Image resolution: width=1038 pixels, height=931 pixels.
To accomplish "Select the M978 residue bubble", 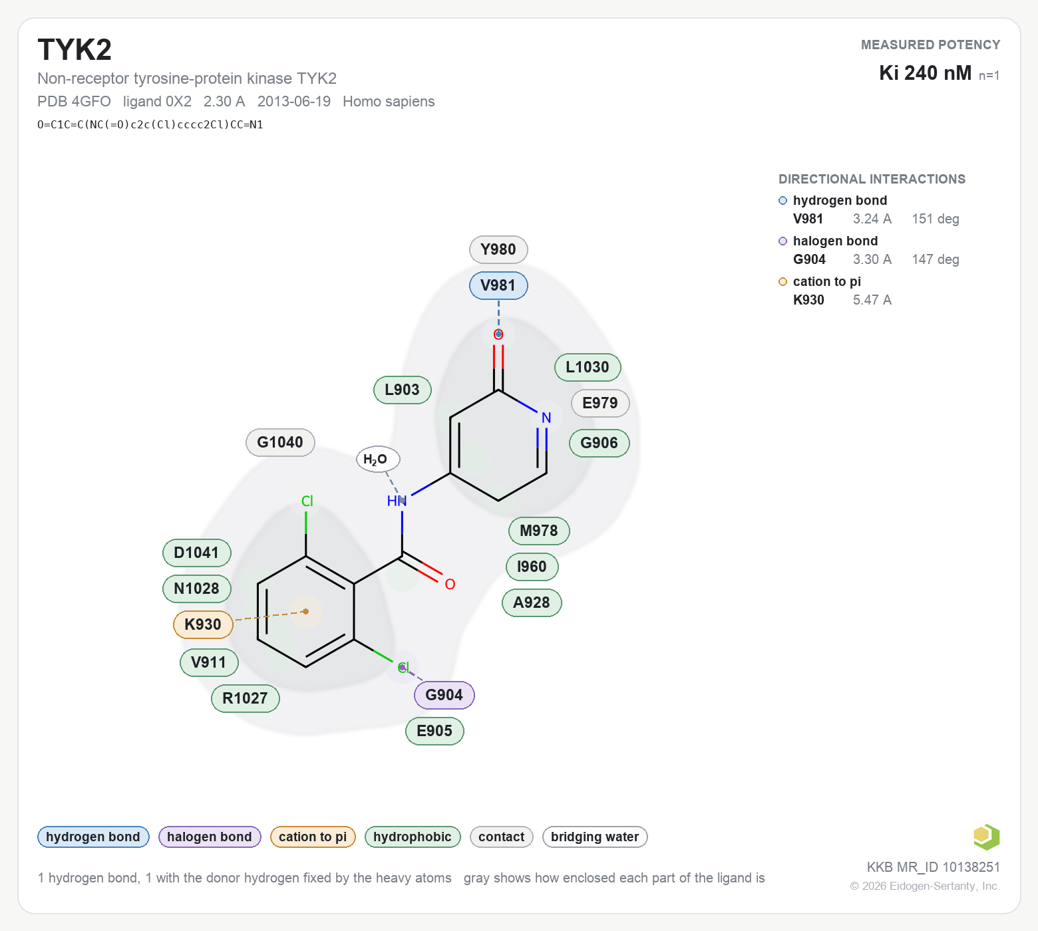I will click(x=539, y=531).
